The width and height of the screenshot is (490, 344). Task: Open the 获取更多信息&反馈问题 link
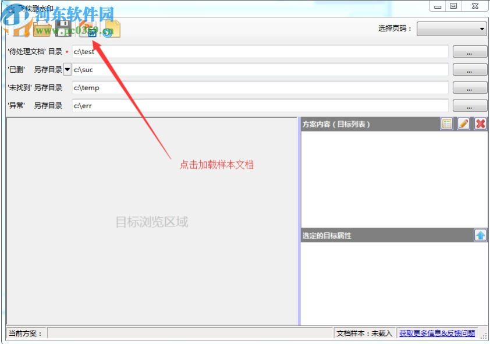437,334
